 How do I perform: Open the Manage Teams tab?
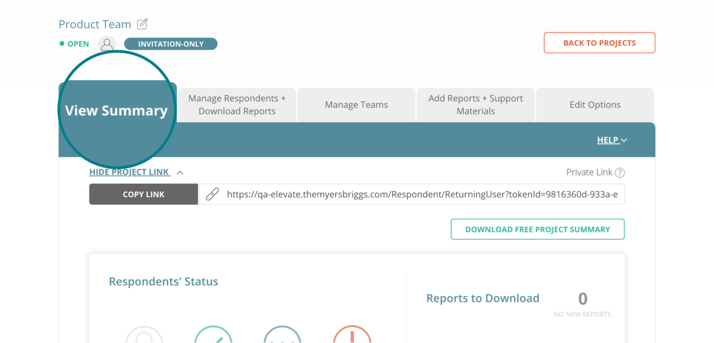click(x=356, y=105)
